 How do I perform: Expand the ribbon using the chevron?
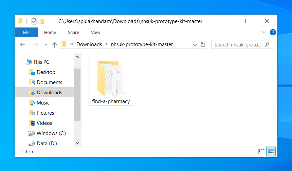click(x=264, y=33)
